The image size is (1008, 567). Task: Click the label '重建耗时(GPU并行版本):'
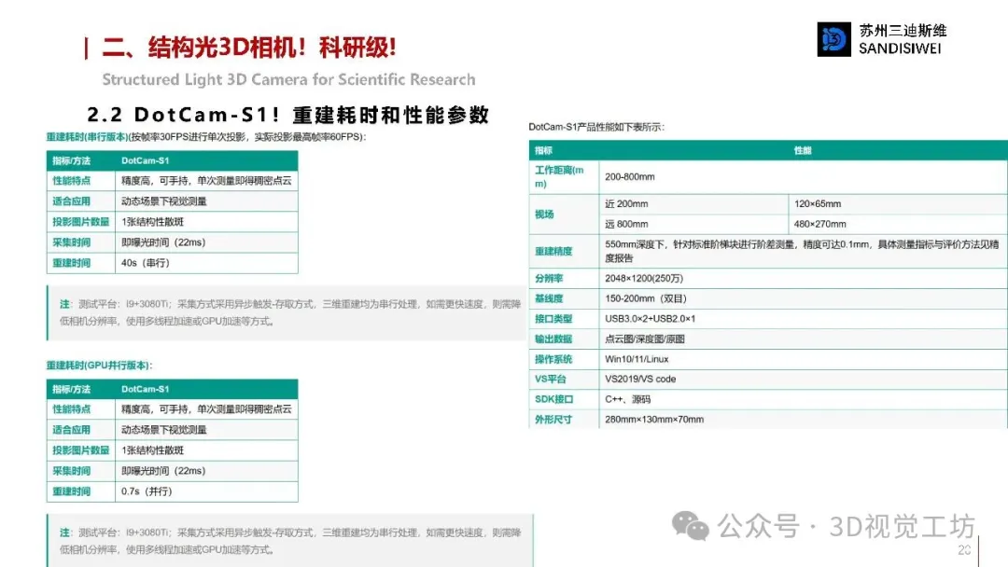pyautogui.click(x=99, y=366)
